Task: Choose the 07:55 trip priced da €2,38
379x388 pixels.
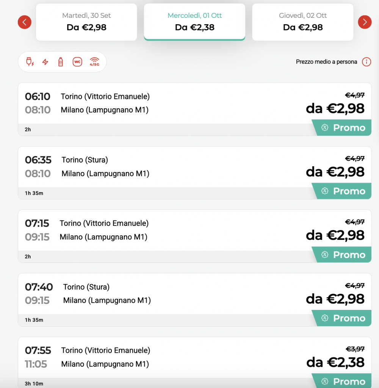Action: (x=194, y=363)
